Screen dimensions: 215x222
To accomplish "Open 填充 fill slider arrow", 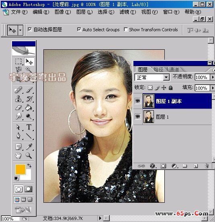I will pyautogui.click(x=213, y=88).
